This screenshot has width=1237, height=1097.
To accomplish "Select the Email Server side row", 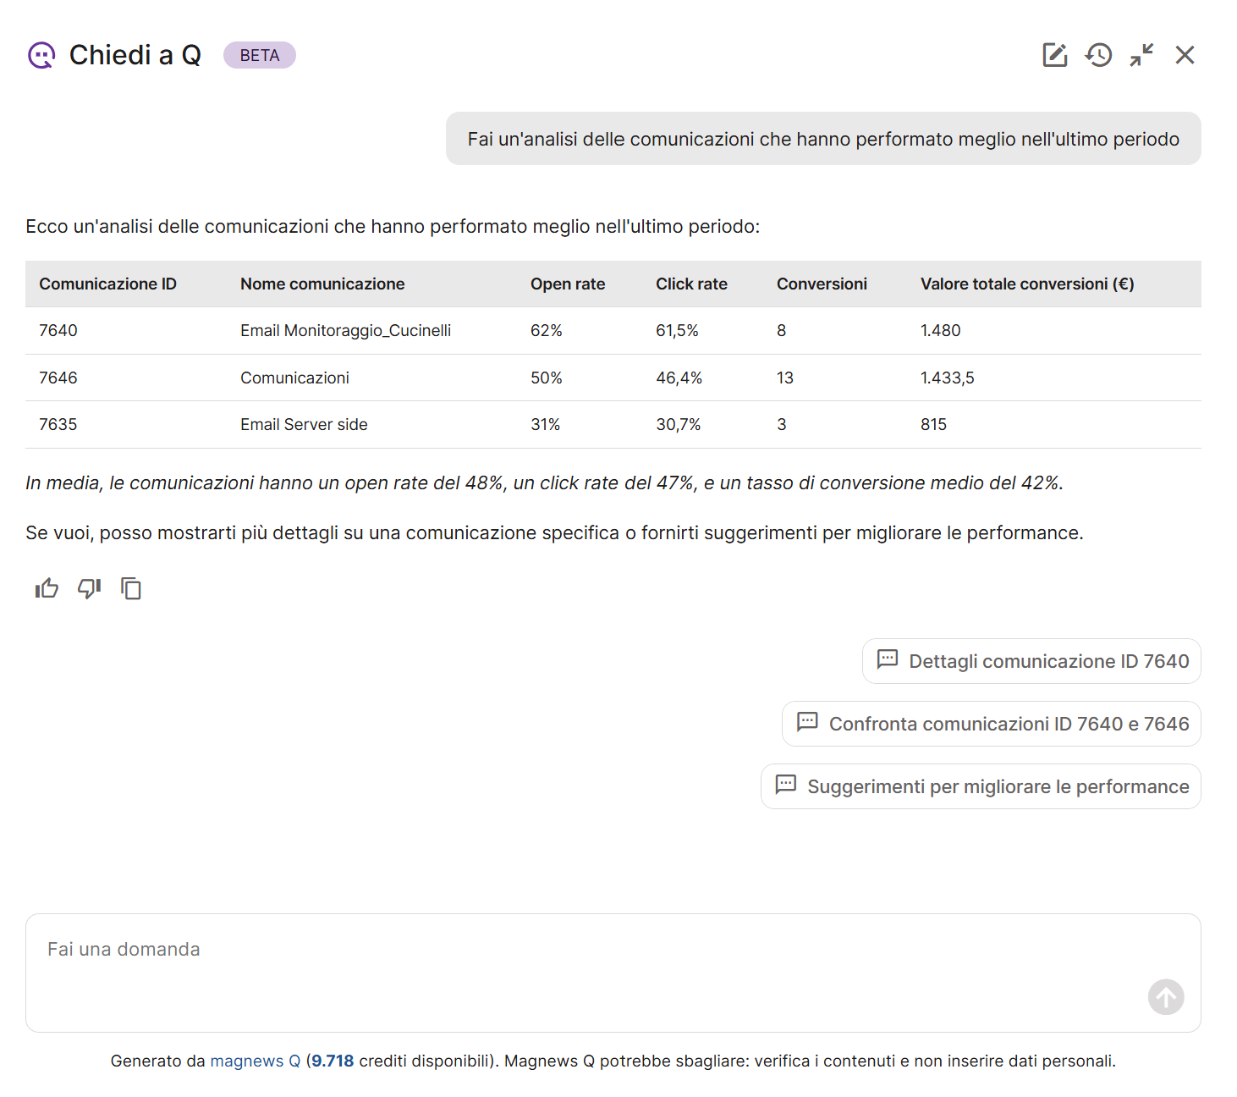I will (304, 425).
